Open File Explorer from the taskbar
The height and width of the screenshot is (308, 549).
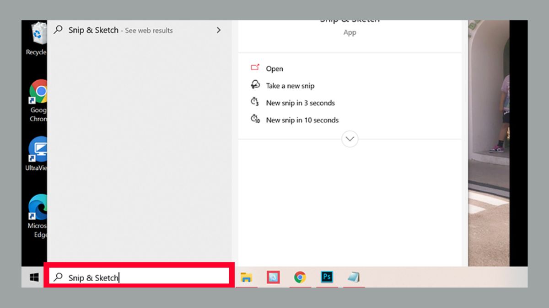(x=247, y=277)
